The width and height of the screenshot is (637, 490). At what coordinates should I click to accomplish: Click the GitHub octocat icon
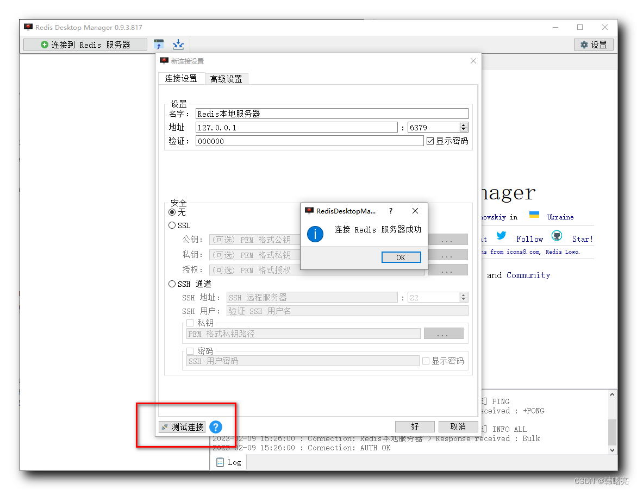[x=557, y=235]
